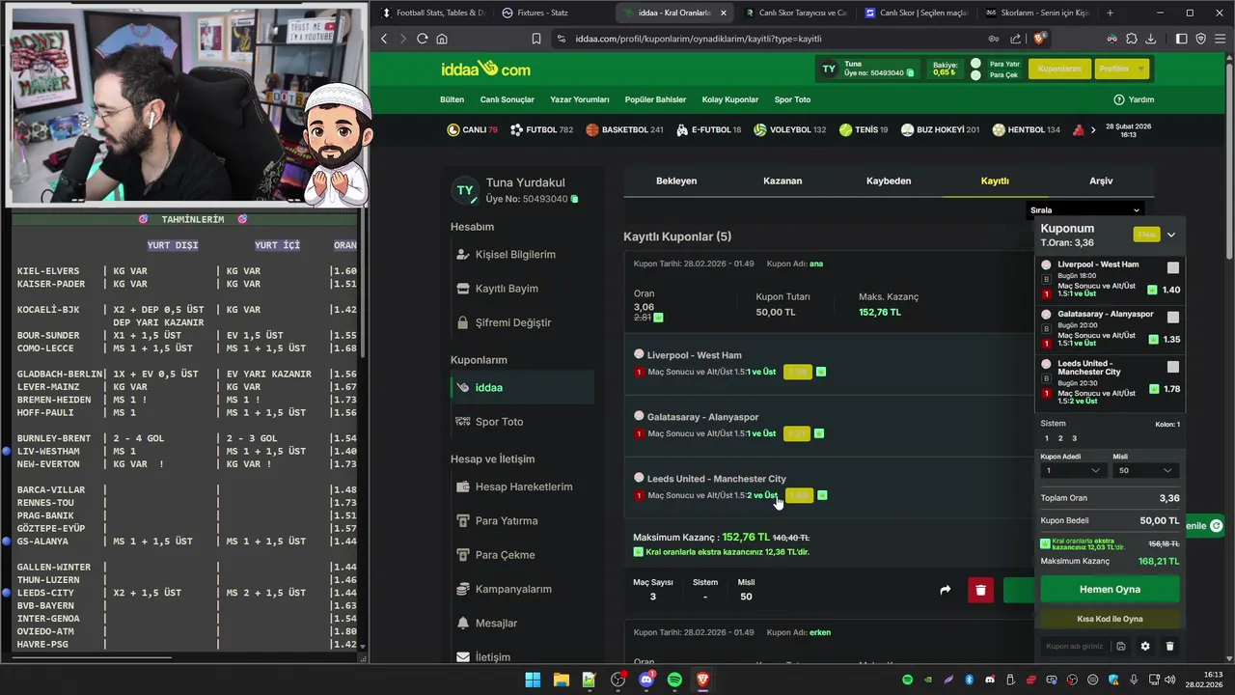Open the Kupon Adedi dropdown
This screenshot has height=695, width=1235.
click(1072, 470)
